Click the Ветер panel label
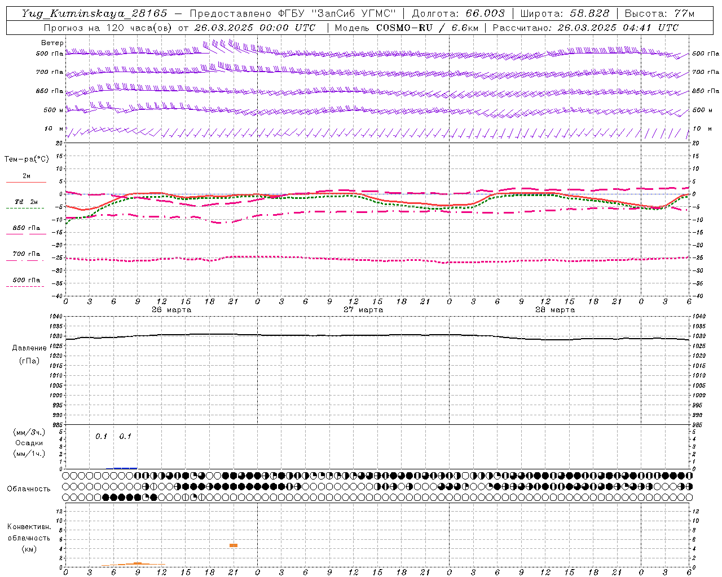722x577 pixels. pos(52,43)
